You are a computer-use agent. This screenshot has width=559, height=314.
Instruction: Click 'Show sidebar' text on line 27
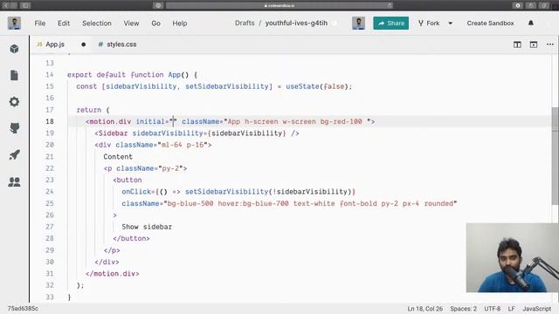(x=147, y=227)
